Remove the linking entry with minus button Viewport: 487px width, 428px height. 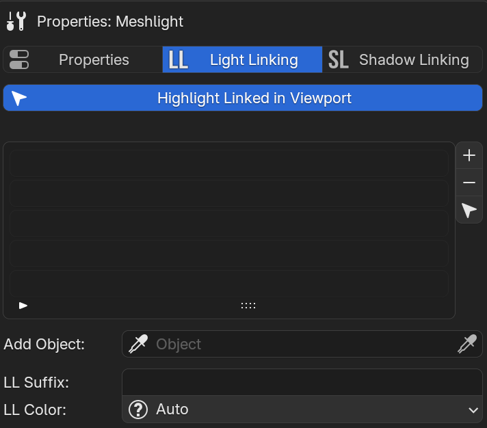point(469,183)
